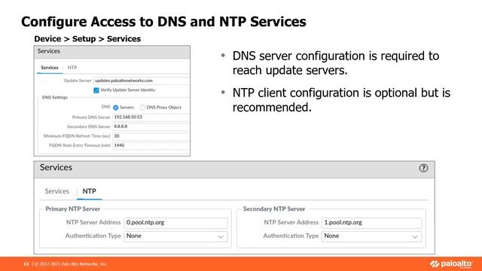Screen dimensions: 482x271
Task: Click the 'Services' title of lower panel
Action: coord(56,167)
